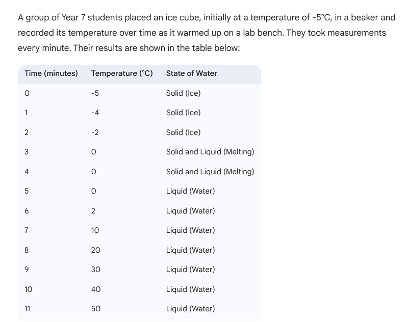Select the temperature cell showing 2

[93, 211]
